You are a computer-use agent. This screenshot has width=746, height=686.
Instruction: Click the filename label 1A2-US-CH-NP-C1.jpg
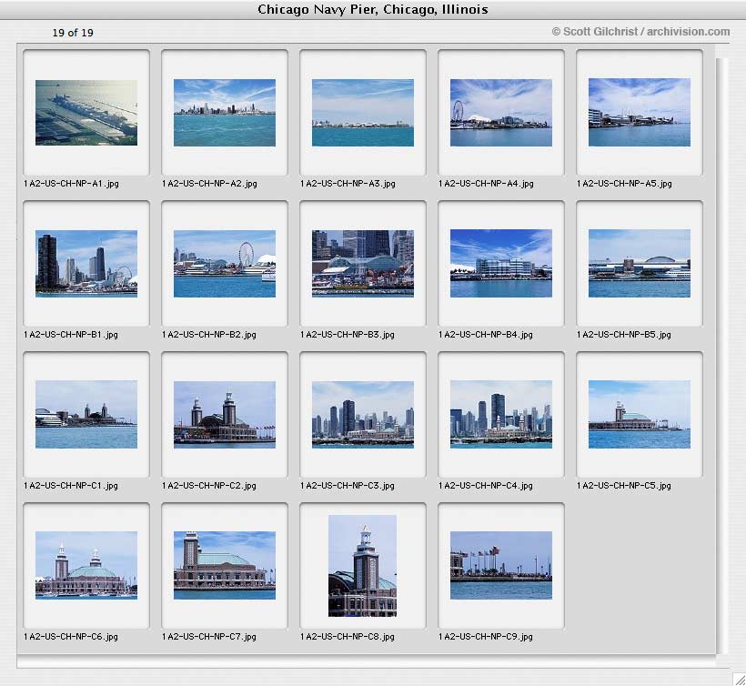[71, 486]
